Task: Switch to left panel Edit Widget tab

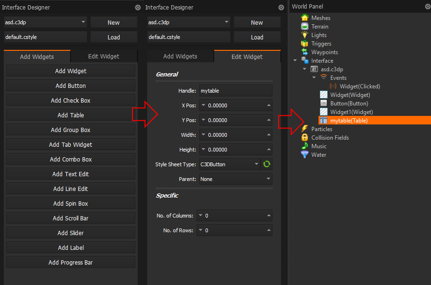Action: [x=104, y=57]
